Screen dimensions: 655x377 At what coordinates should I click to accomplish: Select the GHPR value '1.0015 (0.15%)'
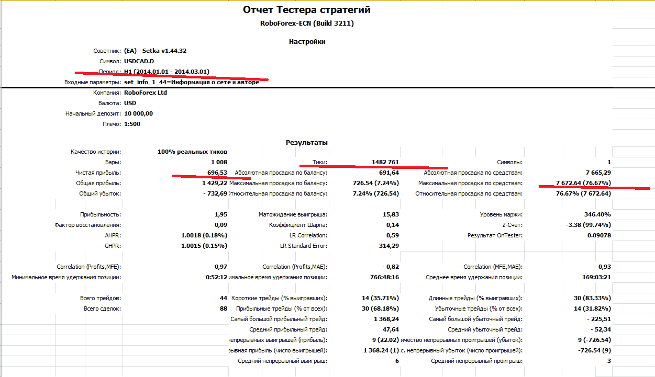204,246
